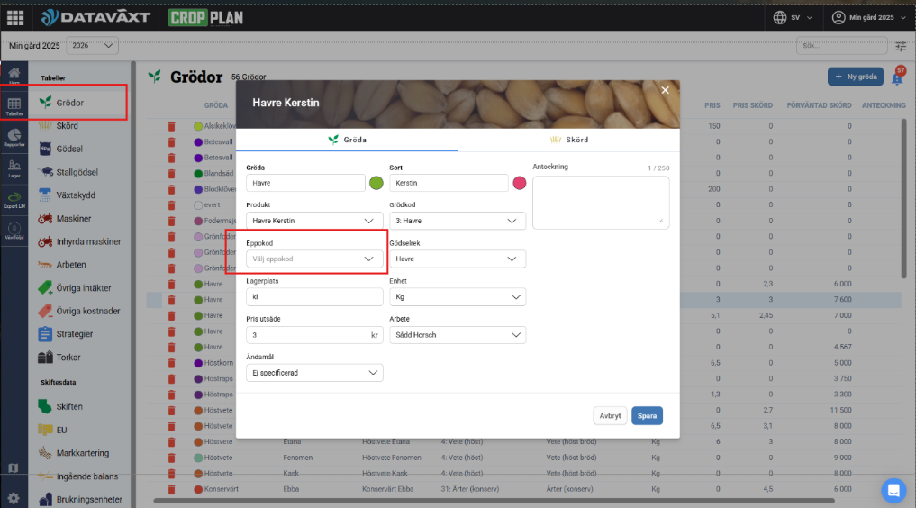Viewport: 916px width, 508px height.
Task: Click the Export LM sidebar icon
Action: [x=14, y=197]
